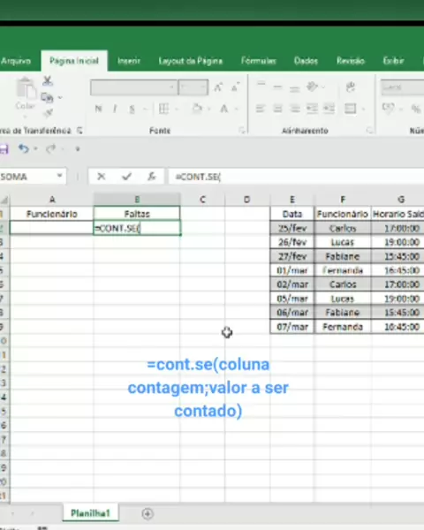Click the cell containing Carlos at 25/fev
This screenshot has height=530, width=424.
point(343,229)
